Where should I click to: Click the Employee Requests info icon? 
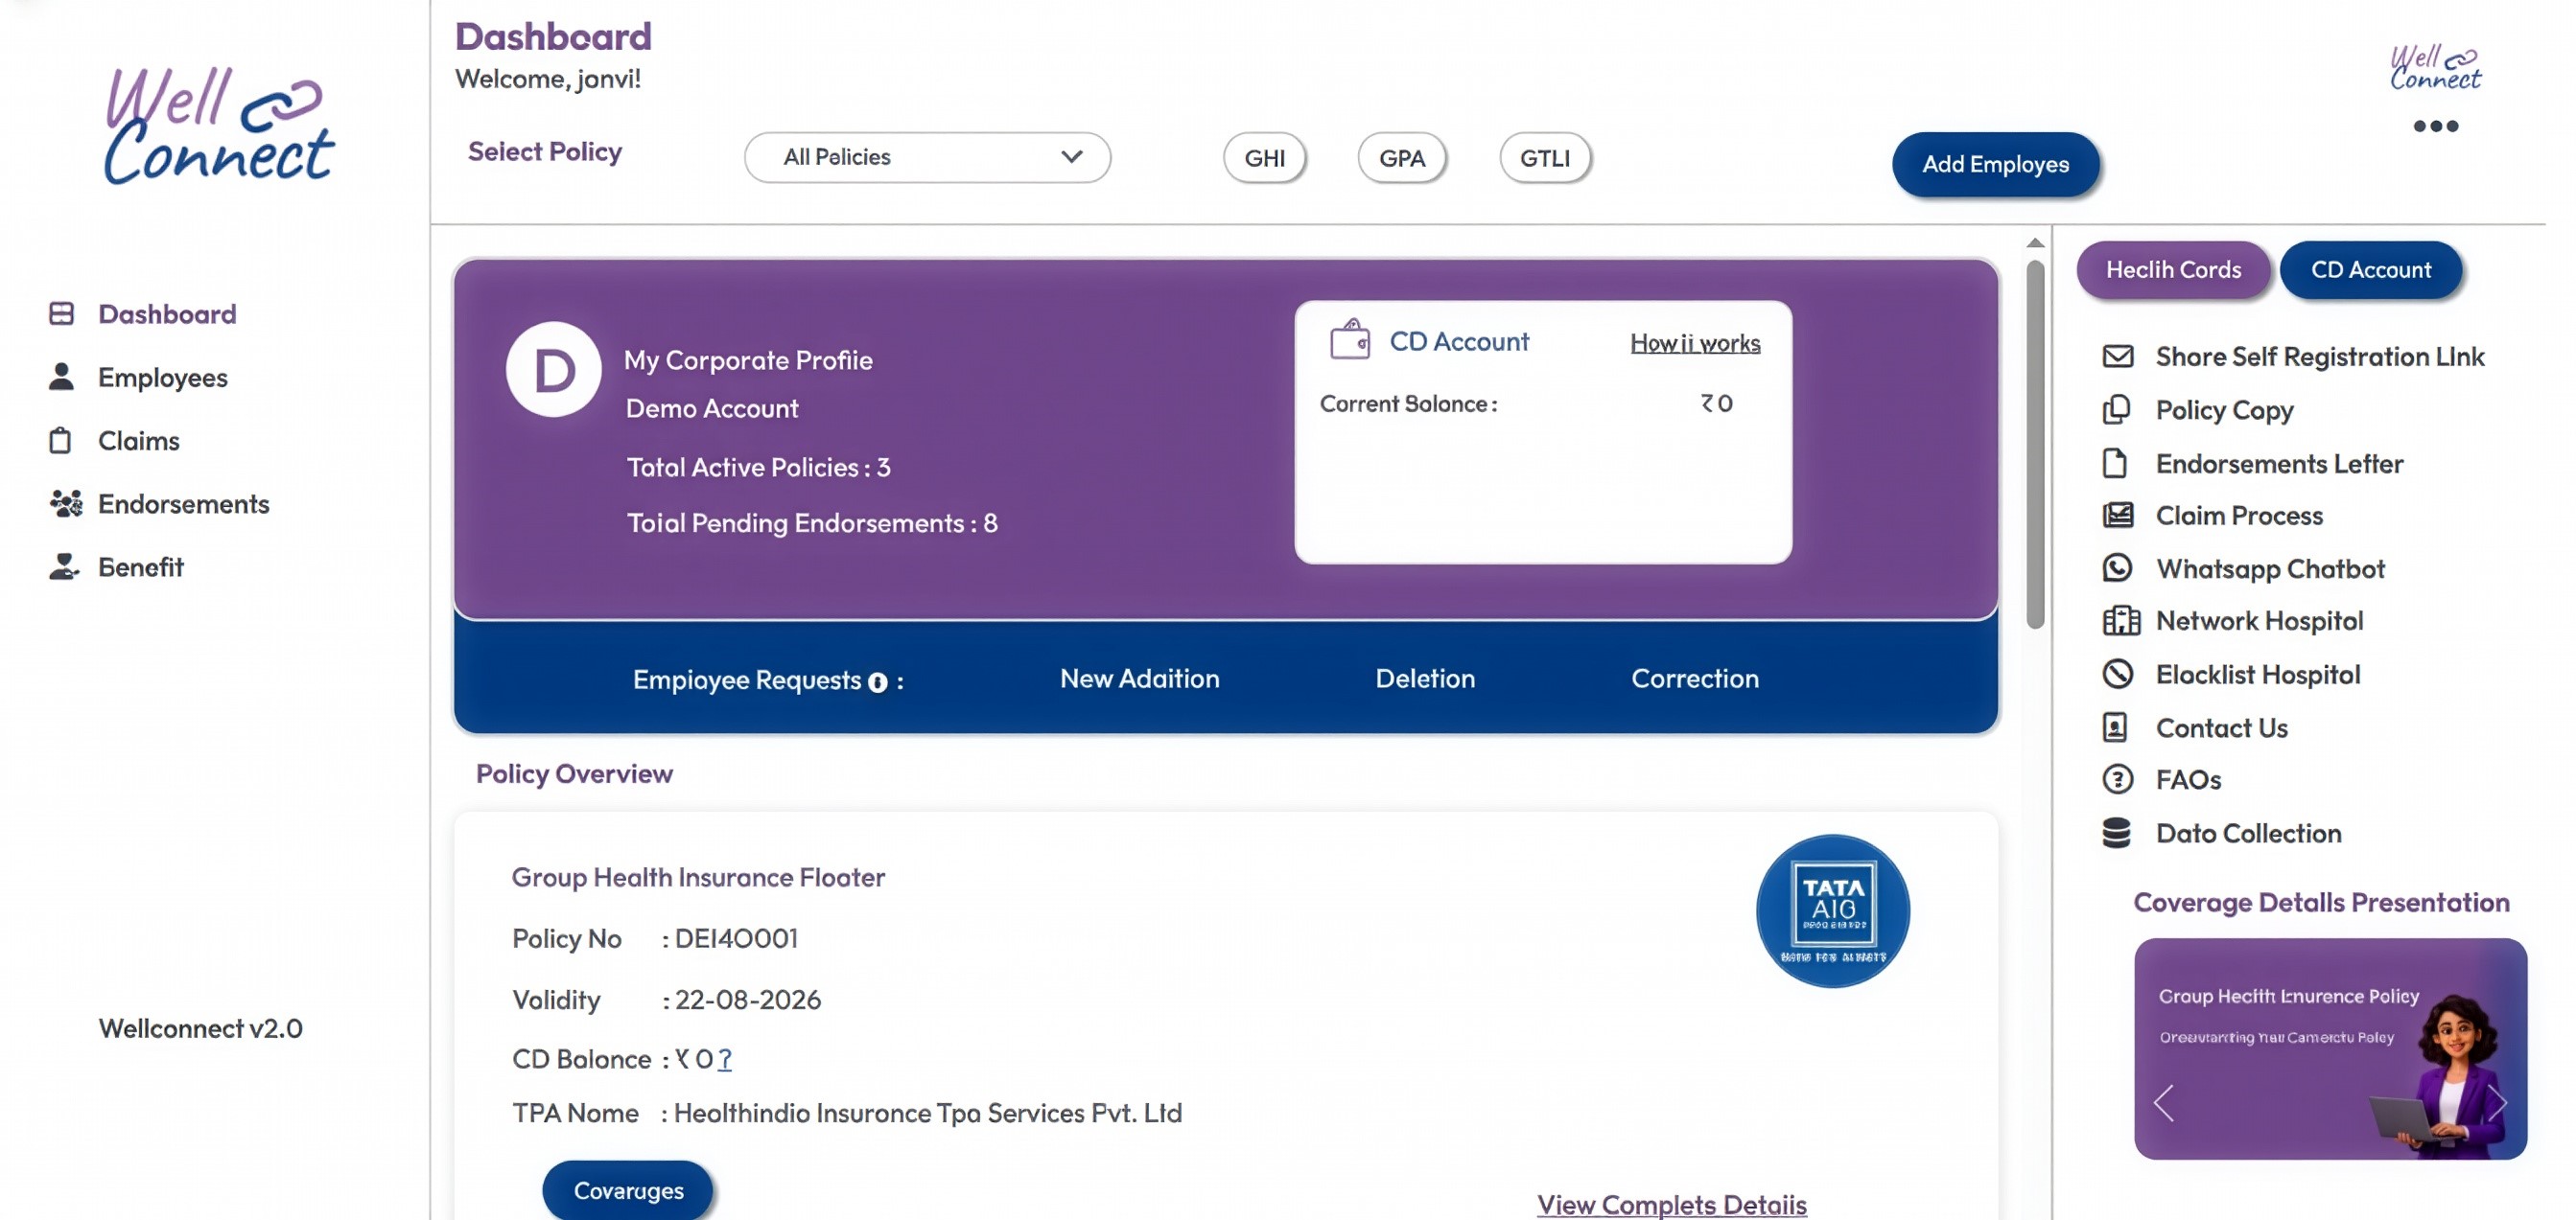click(x=877, y=682)
